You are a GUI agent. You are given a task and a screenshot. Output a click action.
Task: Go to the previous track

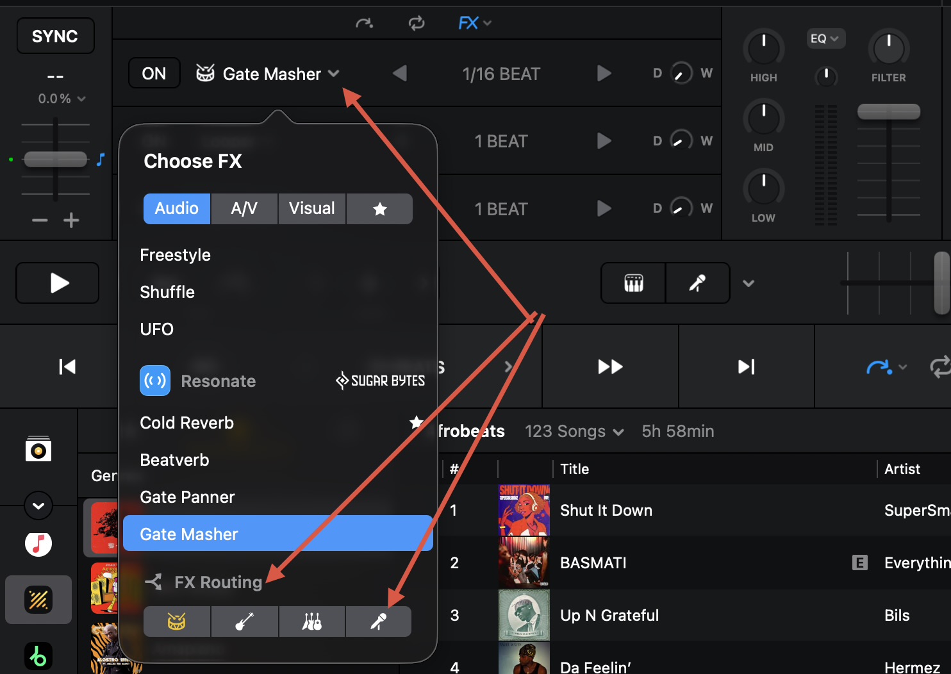[67, 366]
